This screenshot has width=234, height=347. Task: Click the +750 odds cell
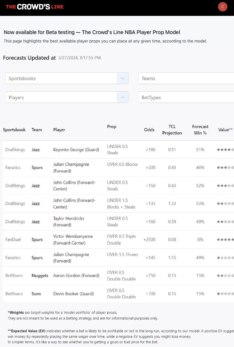(150, 276)
